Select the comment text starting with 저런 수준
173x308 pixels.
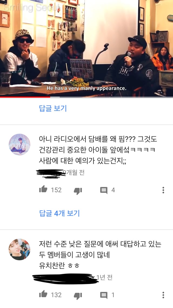tap(100, 255)
